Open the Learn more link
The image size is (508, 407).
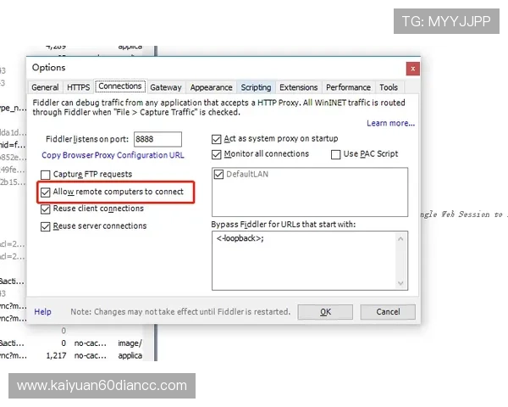tap(390, 123)
